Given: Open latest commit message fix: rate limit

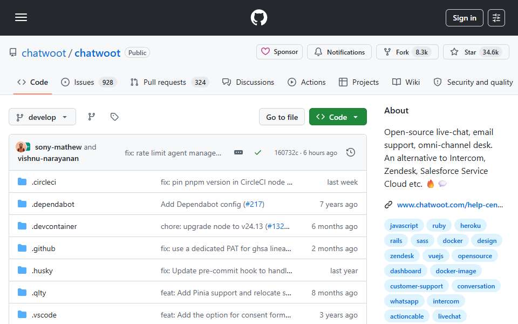Looking at the screenshot, I should 173,153.
